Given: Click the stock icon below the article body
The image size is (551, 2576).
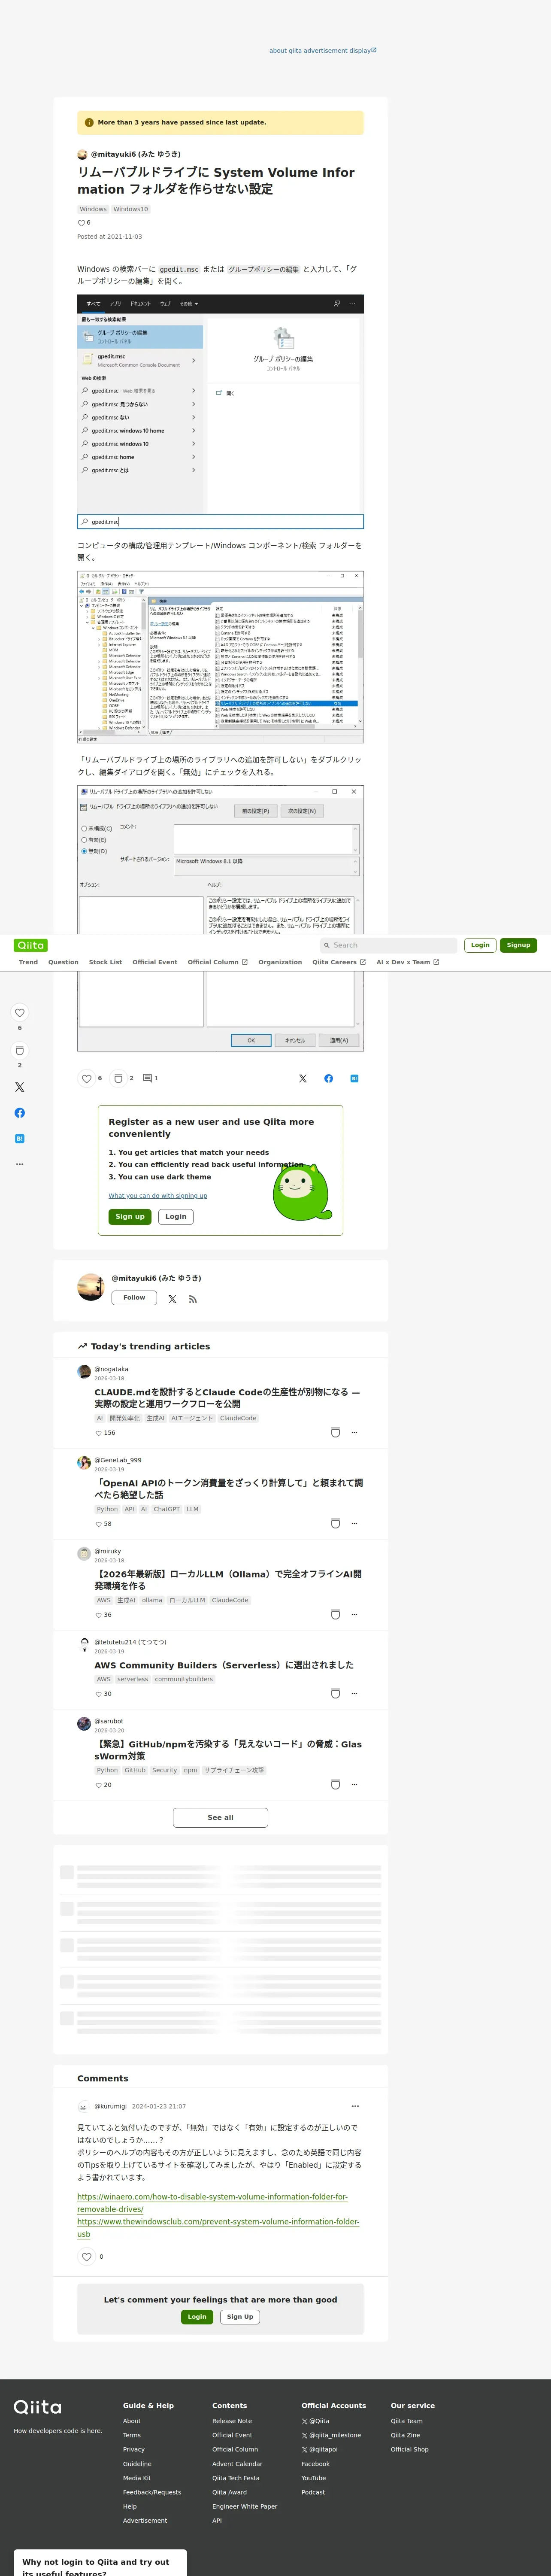Looking at the screenshot, I should [x=118, y=1079].
